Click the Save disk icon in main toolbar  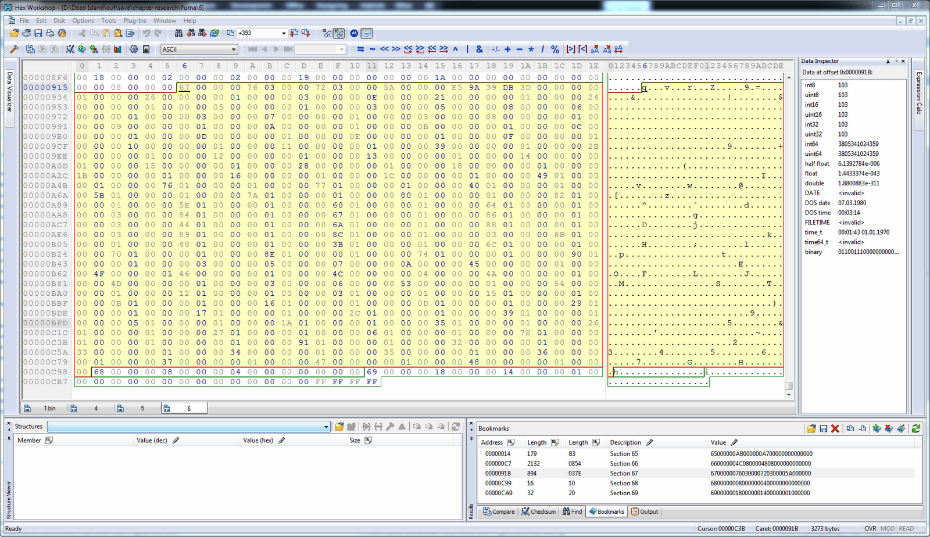(x=38, y=33)
